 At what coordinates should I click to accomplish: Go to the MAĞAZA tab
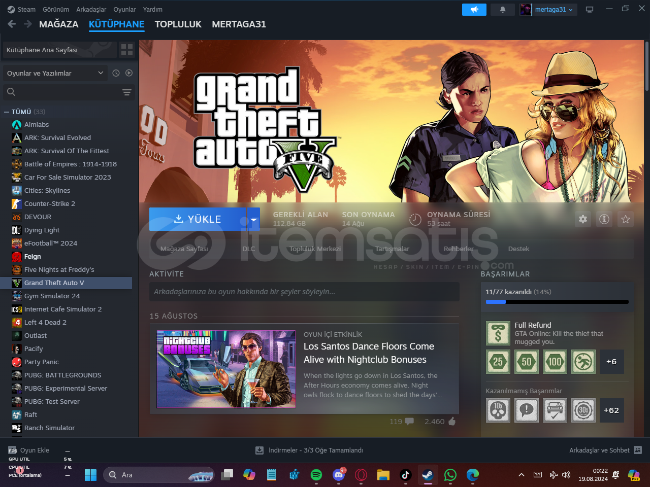pos(59,24)
